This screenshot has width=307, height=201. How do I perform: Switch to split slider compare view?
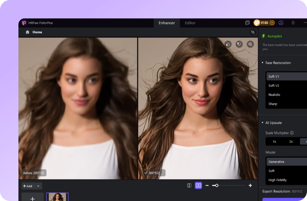point(189,185)
